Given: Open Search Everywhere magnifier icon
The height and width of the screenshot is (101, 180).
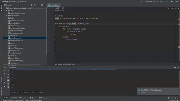Looking at the screenshot, I should pyautogui.click(x=178, y=1).
